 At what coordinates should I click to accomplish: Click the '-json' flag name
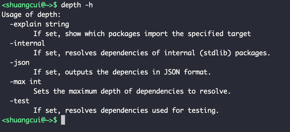point(20,63)
